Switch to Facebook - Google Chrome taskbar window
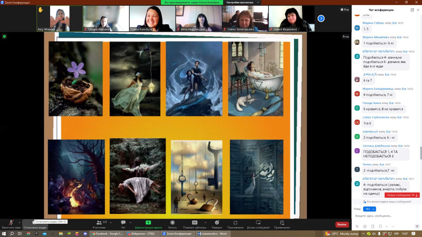 pyautogui.click(x=107, y=234)
